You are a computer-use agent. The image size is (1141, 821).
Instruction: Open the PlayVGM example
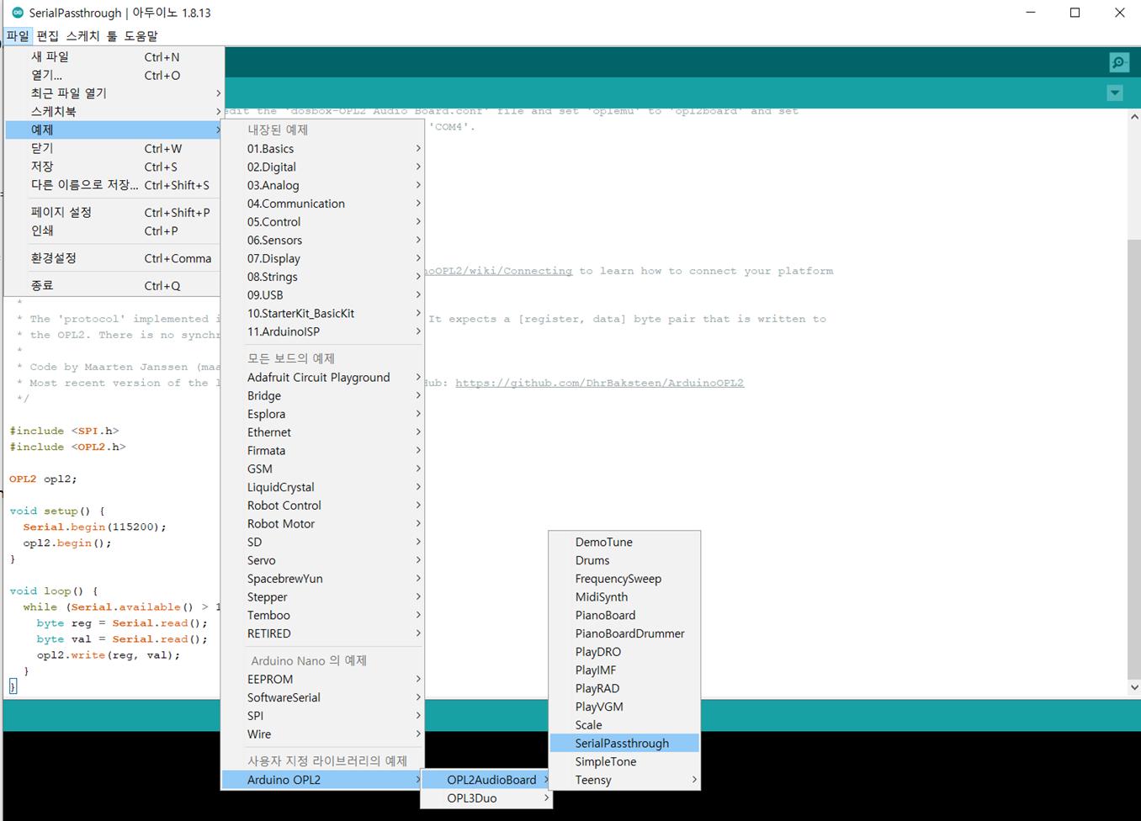624,707
